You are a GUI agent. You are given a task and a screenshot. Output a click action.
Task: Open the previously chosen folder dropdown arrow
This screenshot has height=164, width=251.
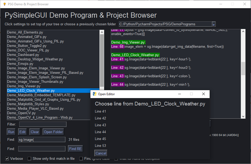point(214,24)
